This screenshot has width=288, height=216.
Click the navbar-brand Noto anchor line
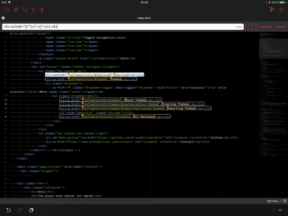87,58
